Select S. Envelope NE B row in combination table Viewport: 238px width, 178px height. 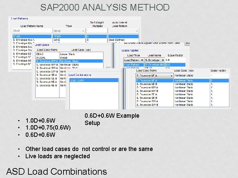tap(182, 84)
